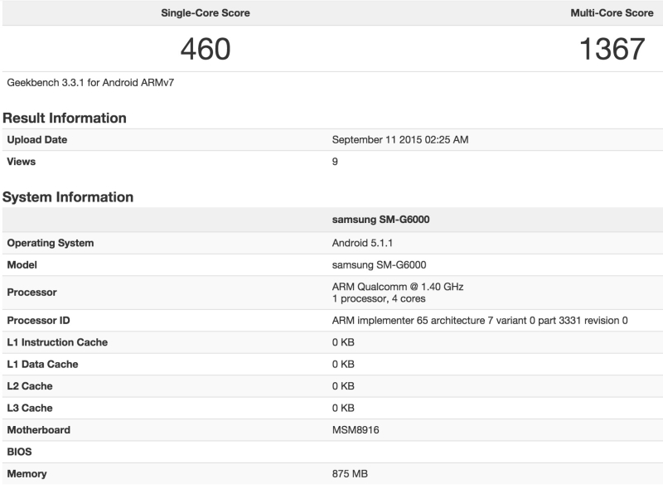Click the Multi-Core Score header
This screenshot has width=663, height=489.
[x=612, y=13]
